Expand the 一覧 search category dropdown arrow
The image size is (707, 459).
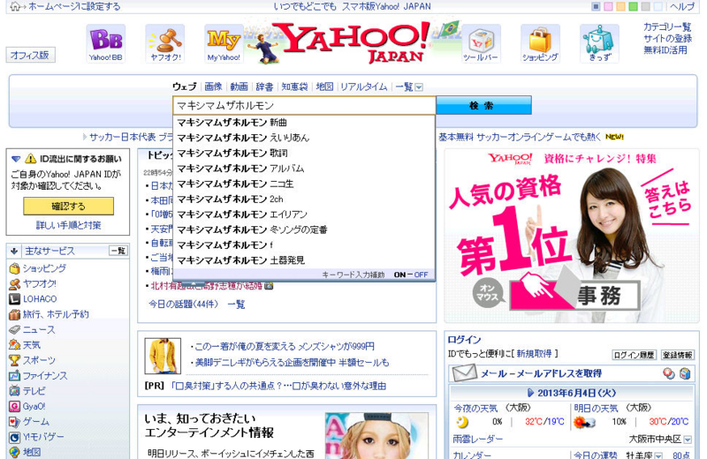419,87
